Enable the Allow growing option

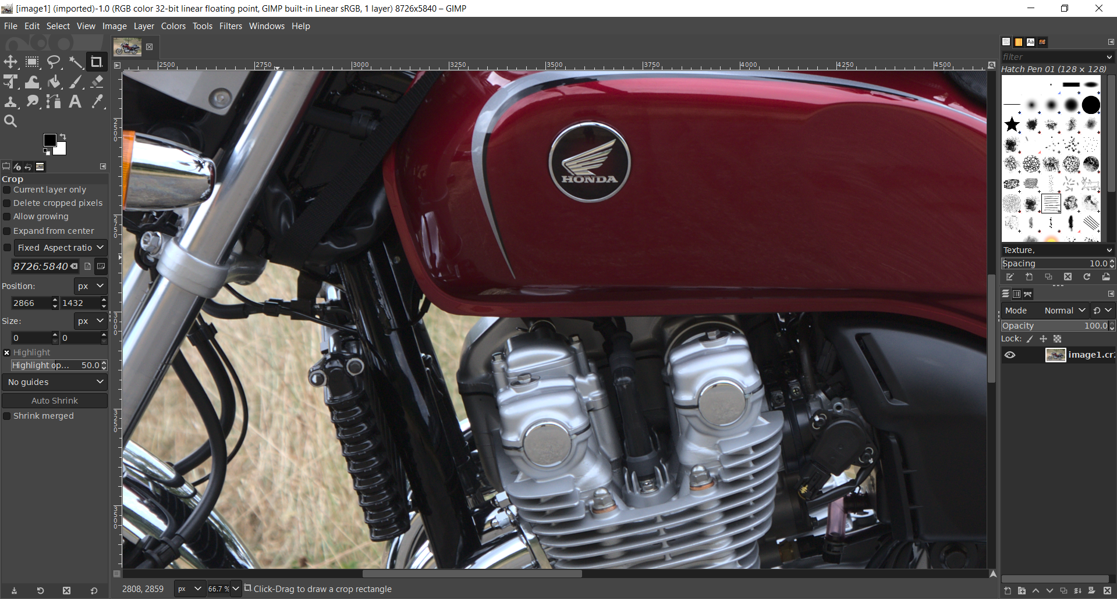point(7,216)
